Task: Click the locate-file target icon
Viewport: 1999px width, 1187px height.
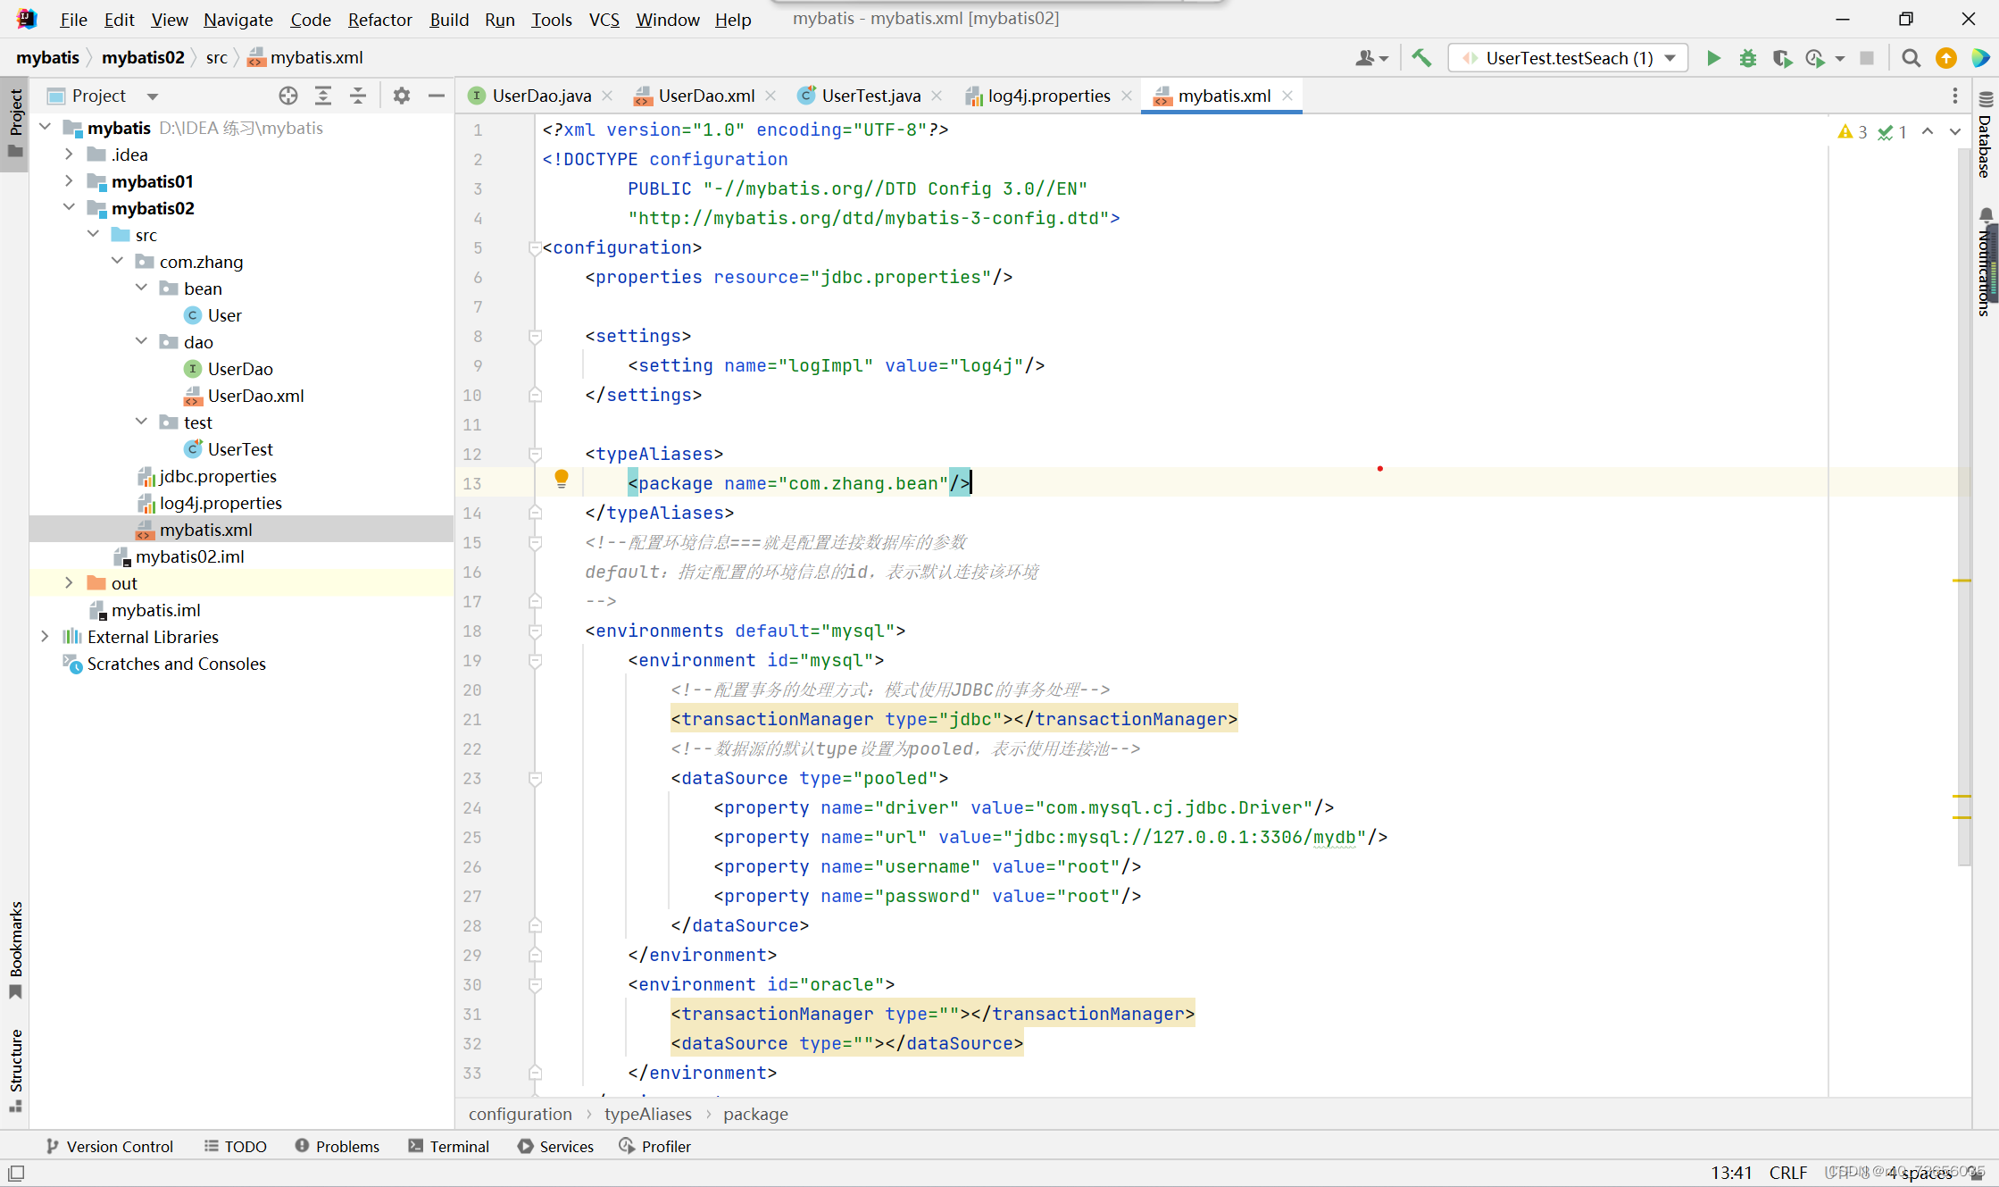Action: [287, 96]
